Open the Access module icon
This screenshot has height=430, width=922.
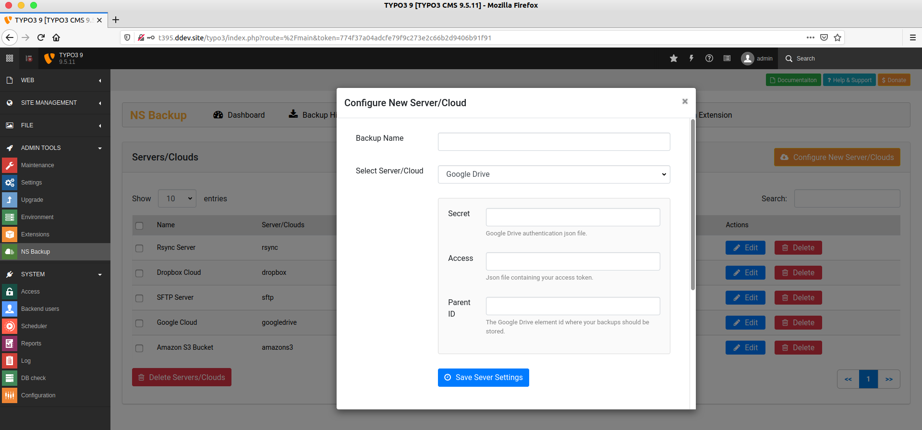coord(10,292)
